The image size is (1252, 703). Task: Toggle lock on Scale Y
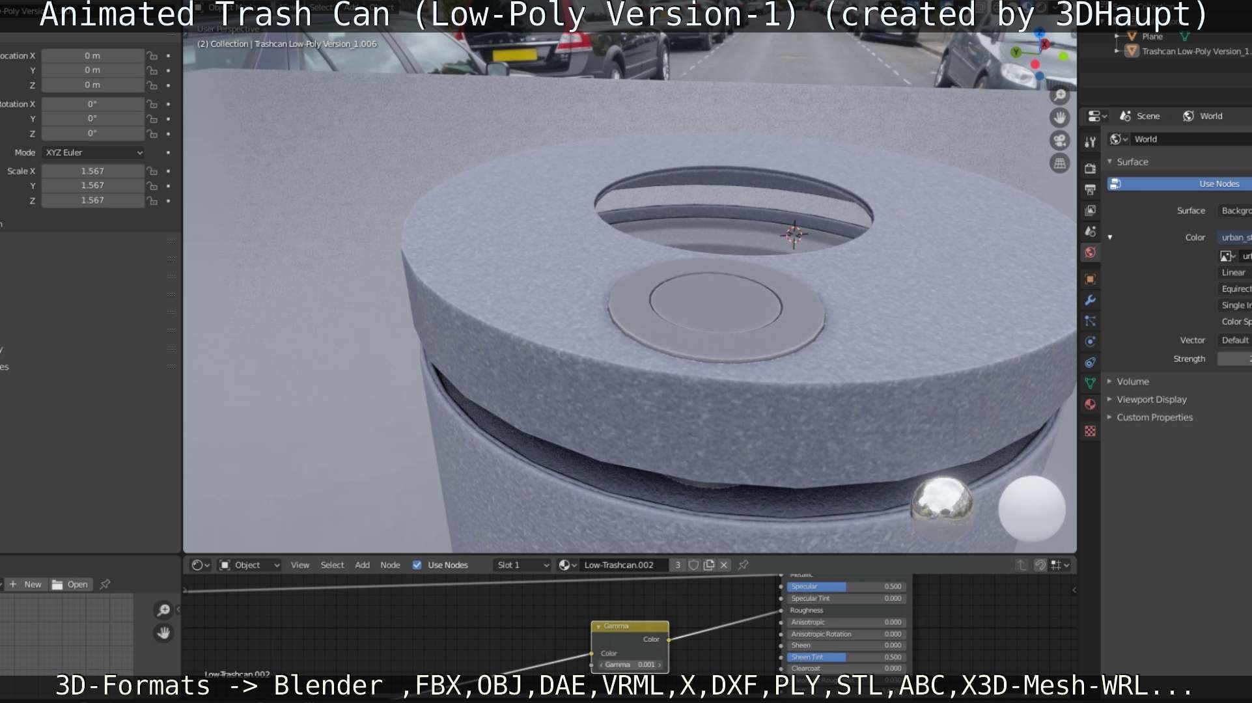152,186
